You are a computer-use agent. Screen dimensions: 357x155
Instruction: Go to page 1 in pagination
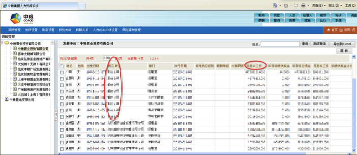[x=151, y=58]
